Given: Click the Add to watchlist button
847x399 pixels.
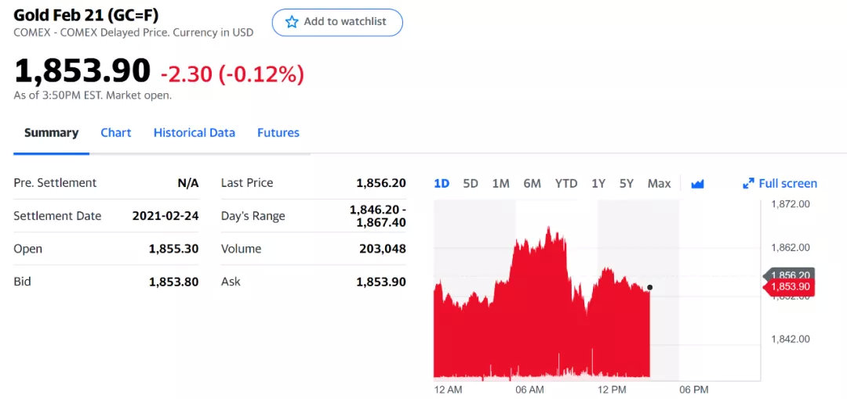Looking at the screenshot, I should tap(337, 22).
